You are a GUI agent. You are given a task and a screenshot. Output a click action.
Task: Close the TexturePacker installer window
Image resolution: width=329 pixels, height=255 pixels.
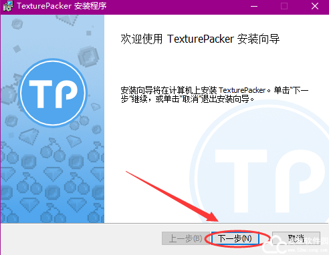pos(315,6)
